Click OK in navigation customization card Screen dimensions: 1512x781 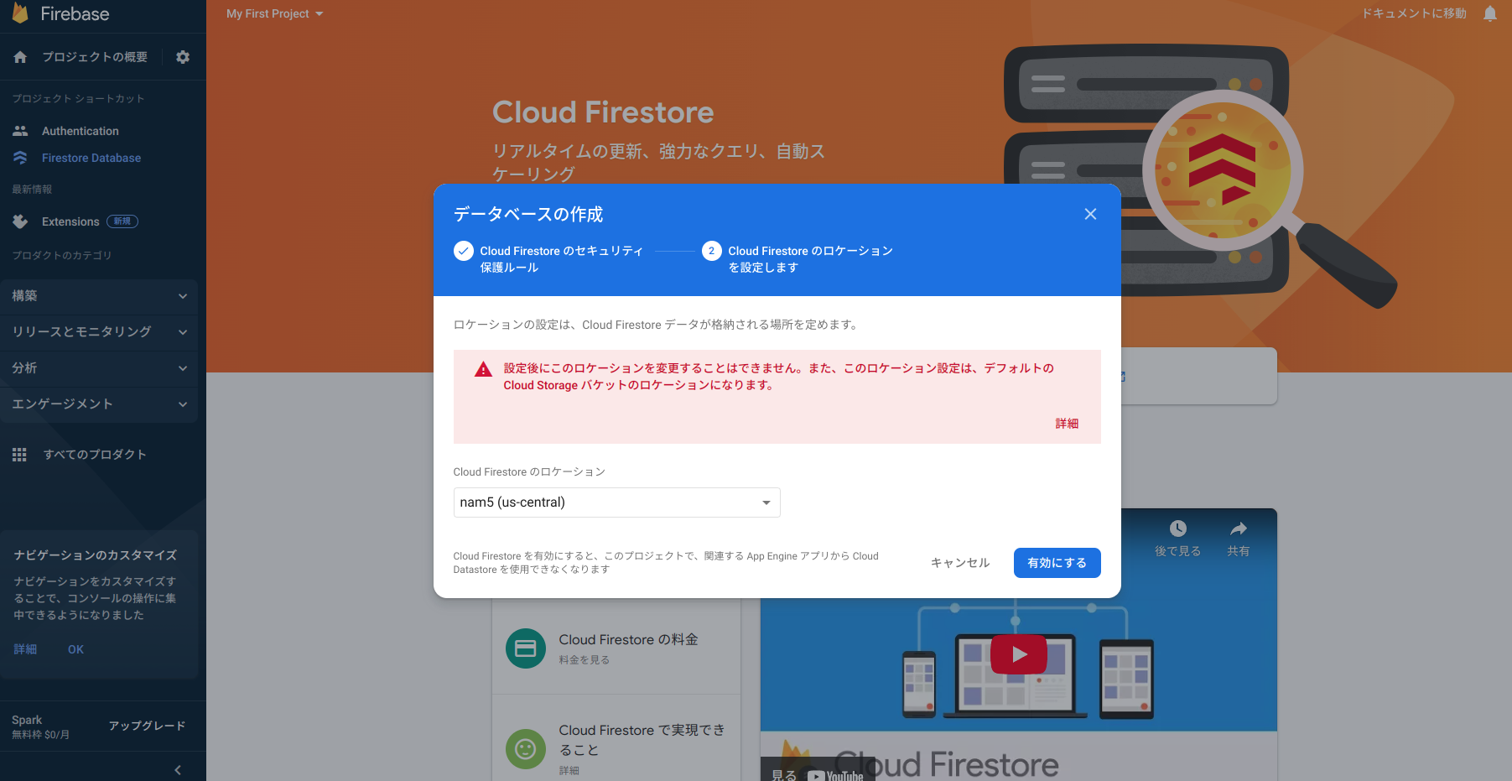click(x=75, y=649)
